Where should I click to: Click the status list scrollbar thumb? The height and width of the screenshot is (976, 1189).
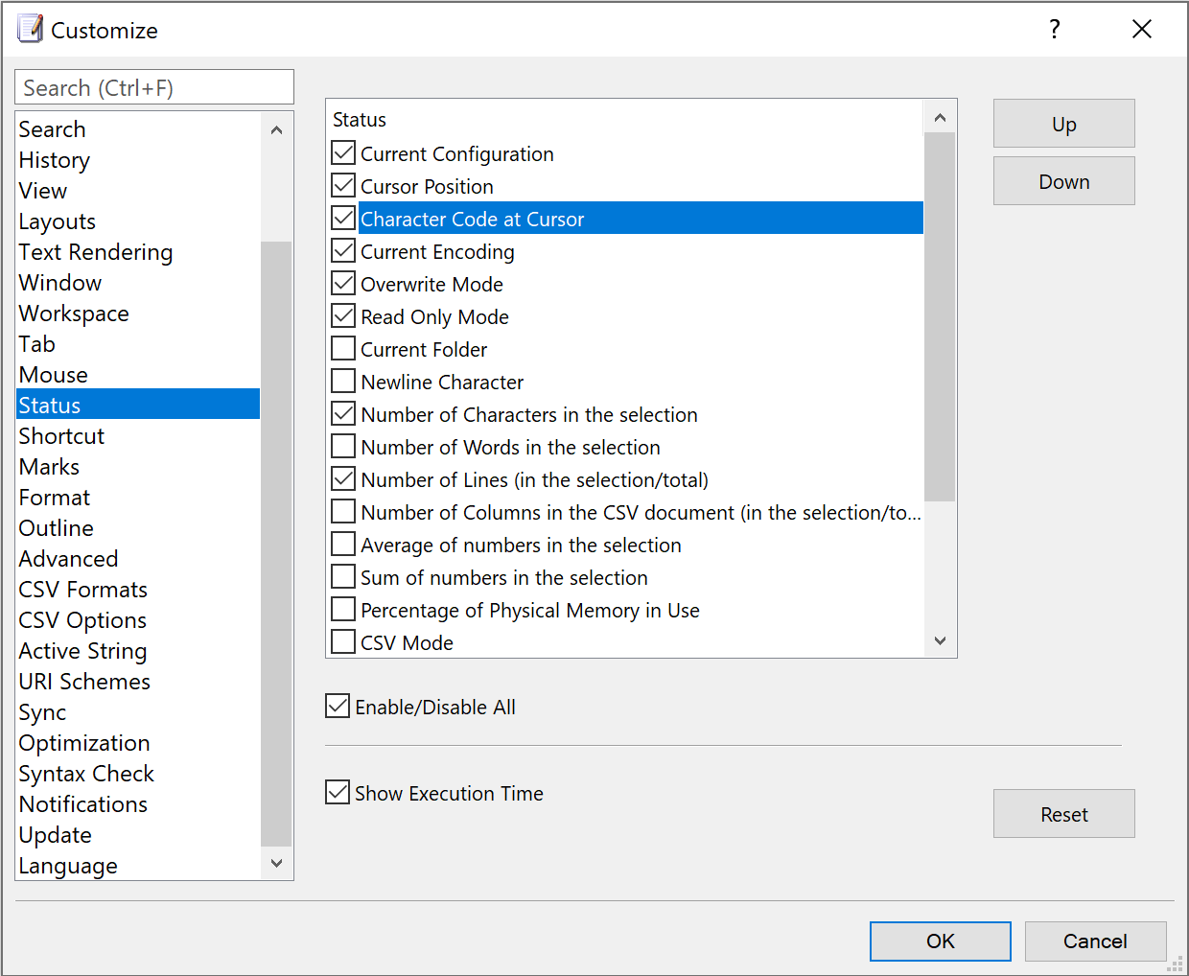pos(940,317)
